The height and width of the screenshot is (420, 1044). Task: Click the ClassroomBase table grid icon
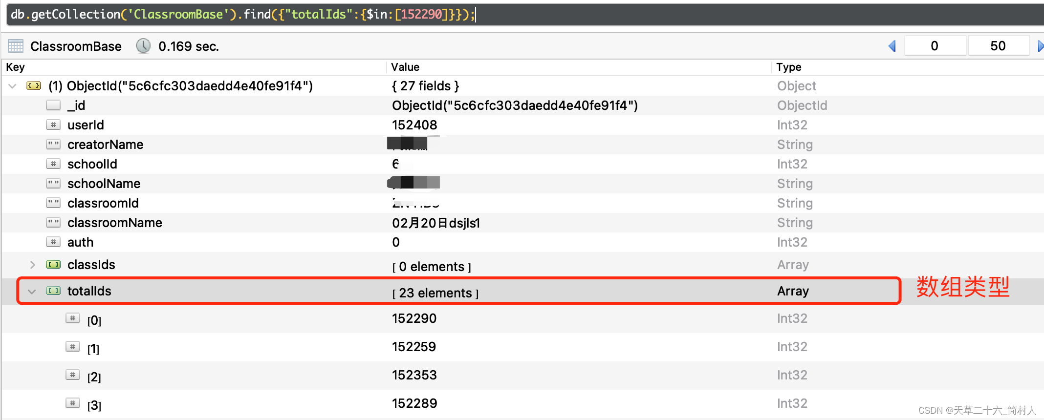[16, 46]
